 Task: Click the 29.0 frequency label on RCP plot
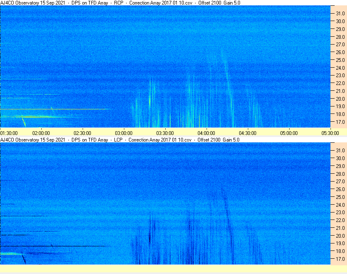coord(340,29)
